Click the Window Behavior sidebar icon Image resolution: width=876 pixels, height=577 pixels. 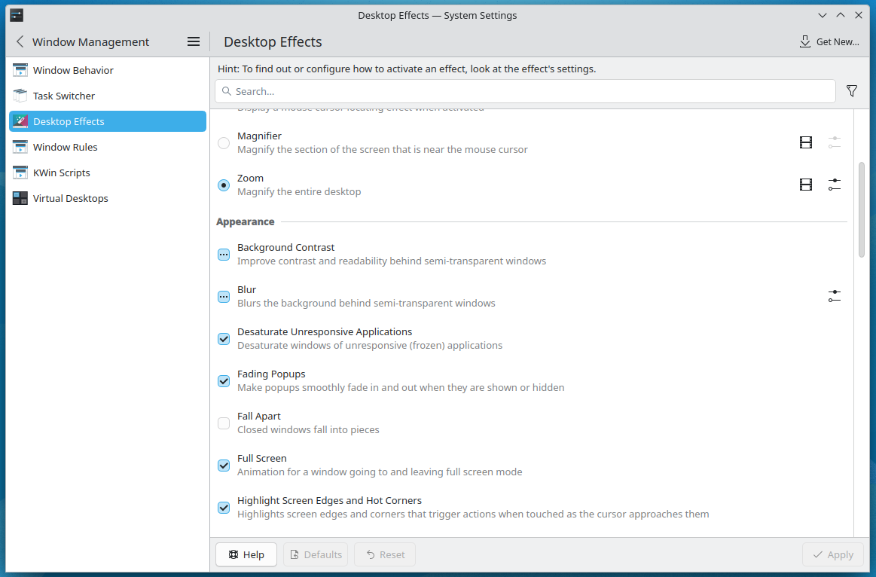20,70
